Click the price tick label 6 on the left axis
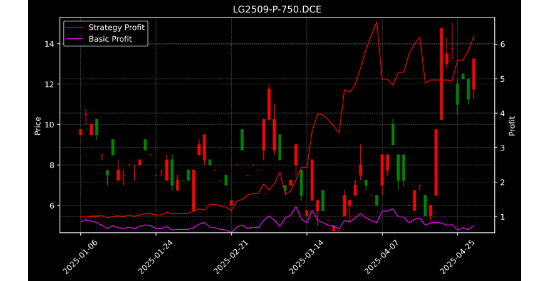The height and width of the screenshot is (281, 550). (x=52, y=206)
